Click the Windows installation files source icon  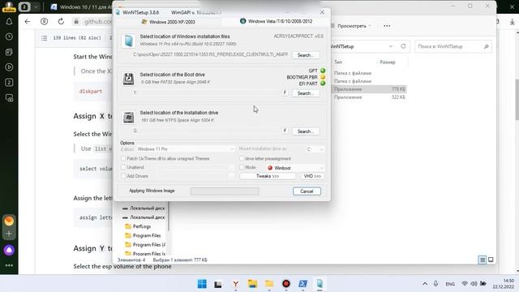click(128, 41)
